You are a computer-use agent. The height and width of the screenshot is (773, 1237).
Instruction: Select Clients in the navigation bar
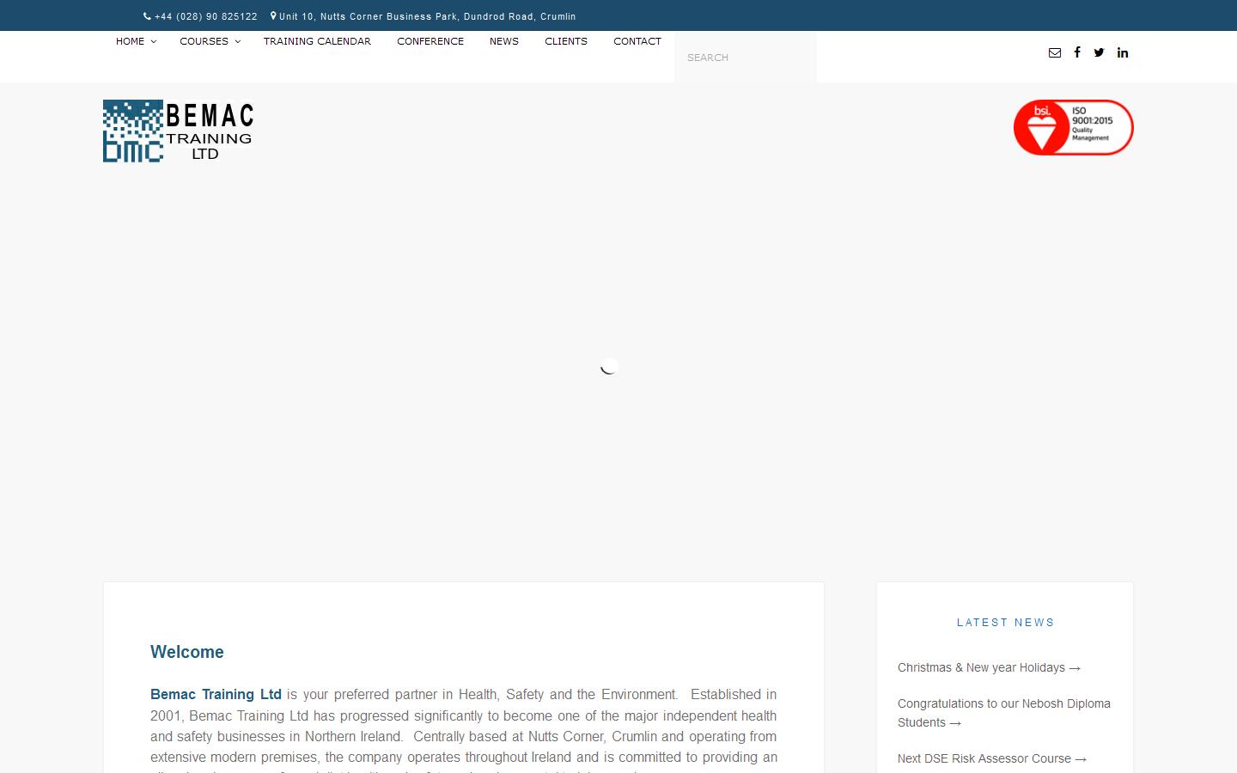tap(566, 41)
